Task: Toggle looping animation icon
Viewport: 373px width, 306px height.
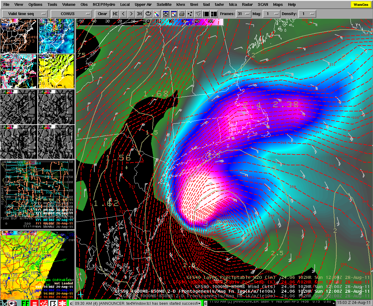Action: click(149, 14)
